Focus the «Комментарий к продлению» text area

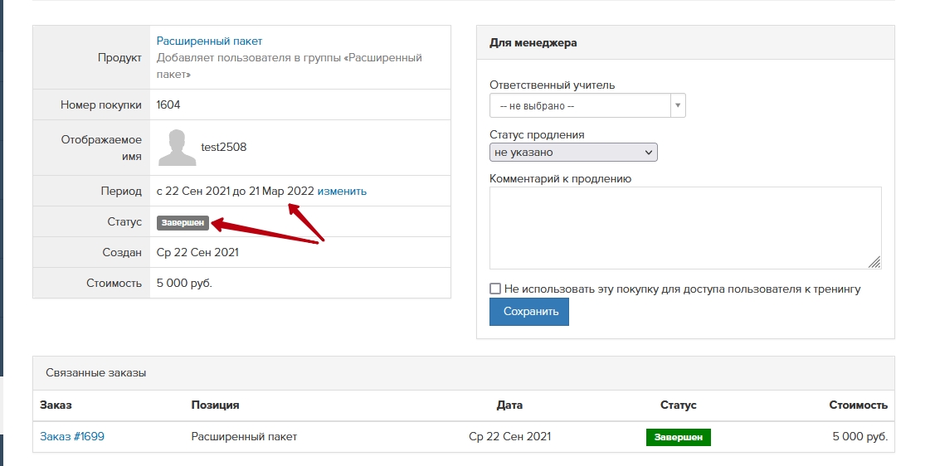click(x=684, y=227)
